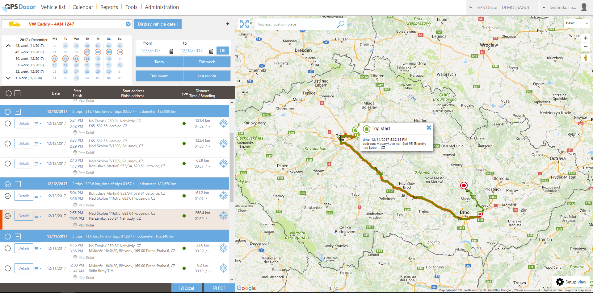
Task: Open the Basic map type dropdown
Action: 576,23
